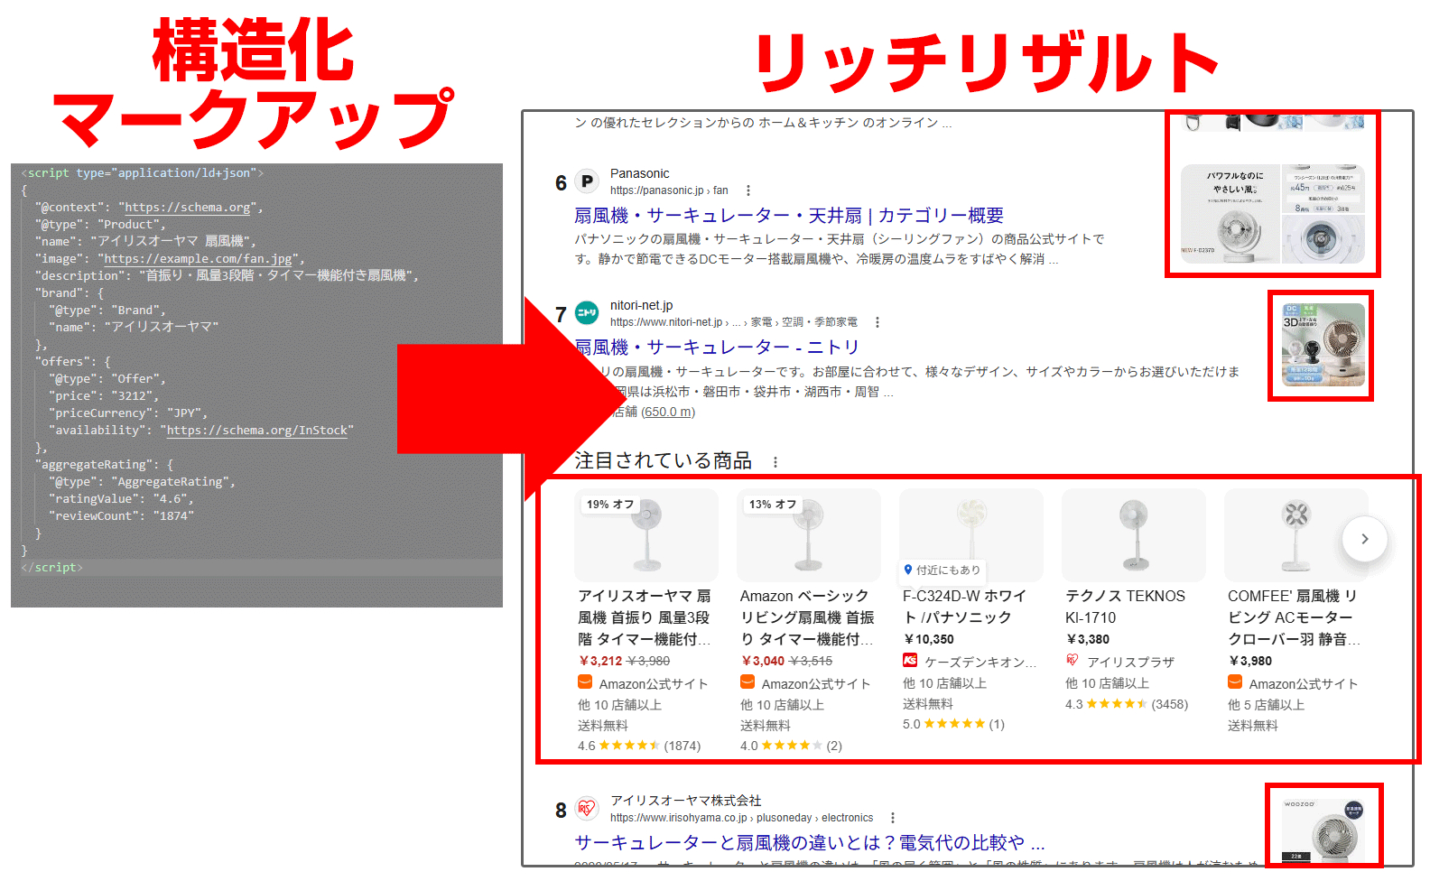Click COMFEE' fan product image
1430x881 pixels.
[1296, 535]
